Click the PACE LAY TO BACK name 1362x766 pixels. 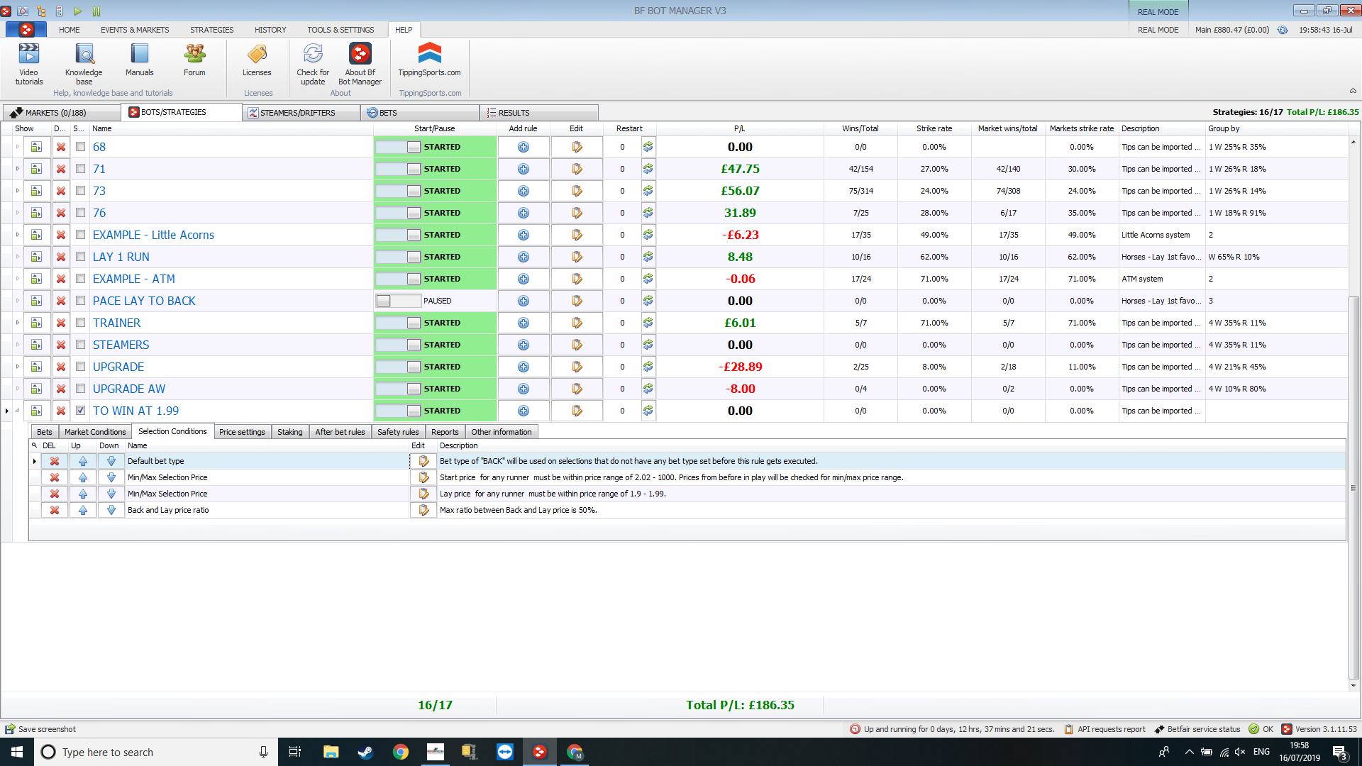point(144,301)
